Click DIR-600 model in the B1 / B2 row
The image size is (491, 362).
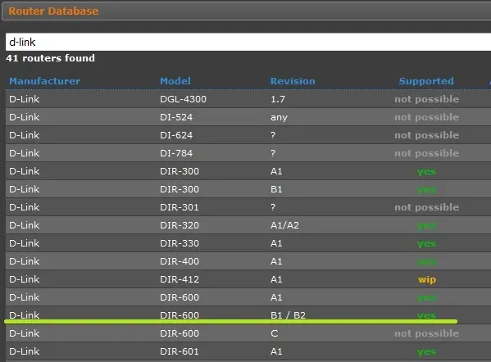[x=180, y=315]
